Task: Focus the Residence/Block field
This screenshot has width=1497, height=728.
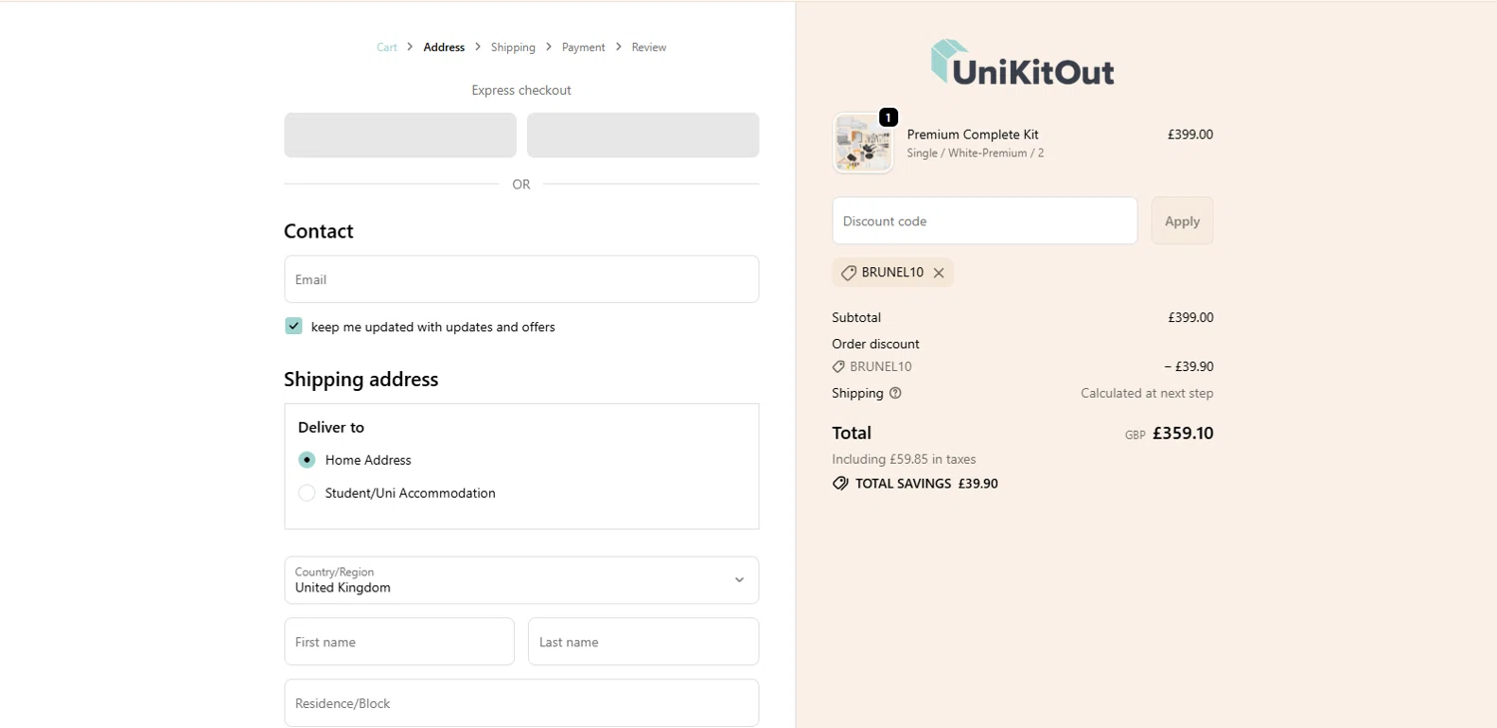Action: (521, 703)
